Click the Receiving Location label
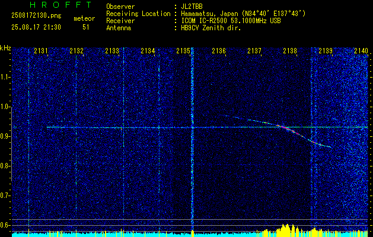Screen dimensions: 373x237 [x=138, y=14]
